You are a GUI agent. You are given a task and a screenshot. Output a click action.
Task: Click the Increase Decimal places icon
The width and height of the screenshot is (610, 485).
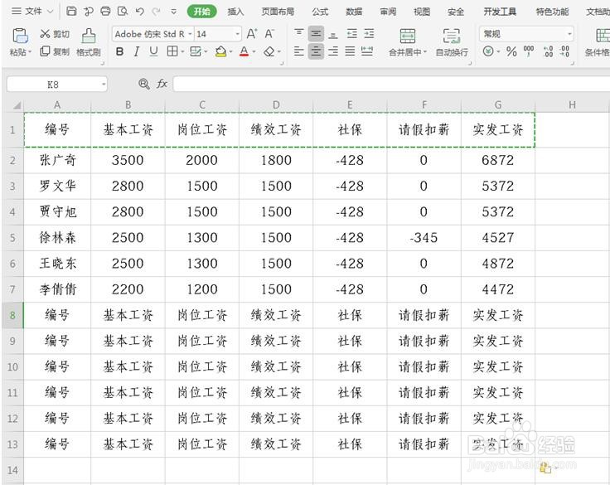point(548,51)
